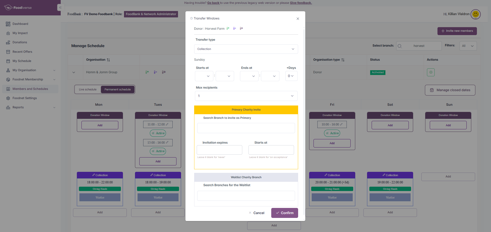This screenshot has height=232, width=491.
Task: Click the Confirm button
Action: coord(285,213)
